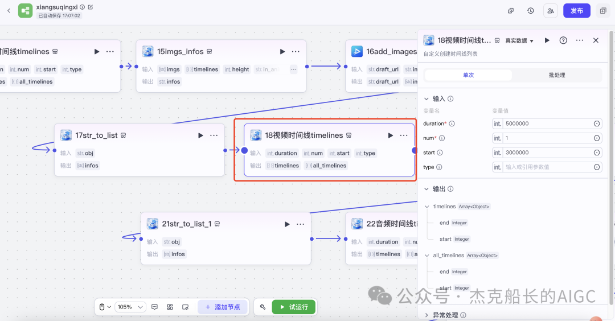Switch to the 单次 tab
The image size is (615, 321).
coord(469,75)
